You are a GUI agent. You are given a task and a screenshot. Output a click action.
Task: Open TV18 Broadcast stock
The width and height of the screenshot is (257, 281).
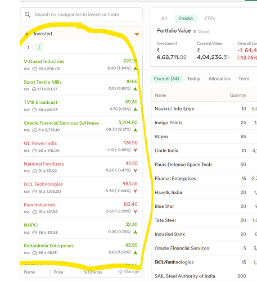(x=81, y=106)
